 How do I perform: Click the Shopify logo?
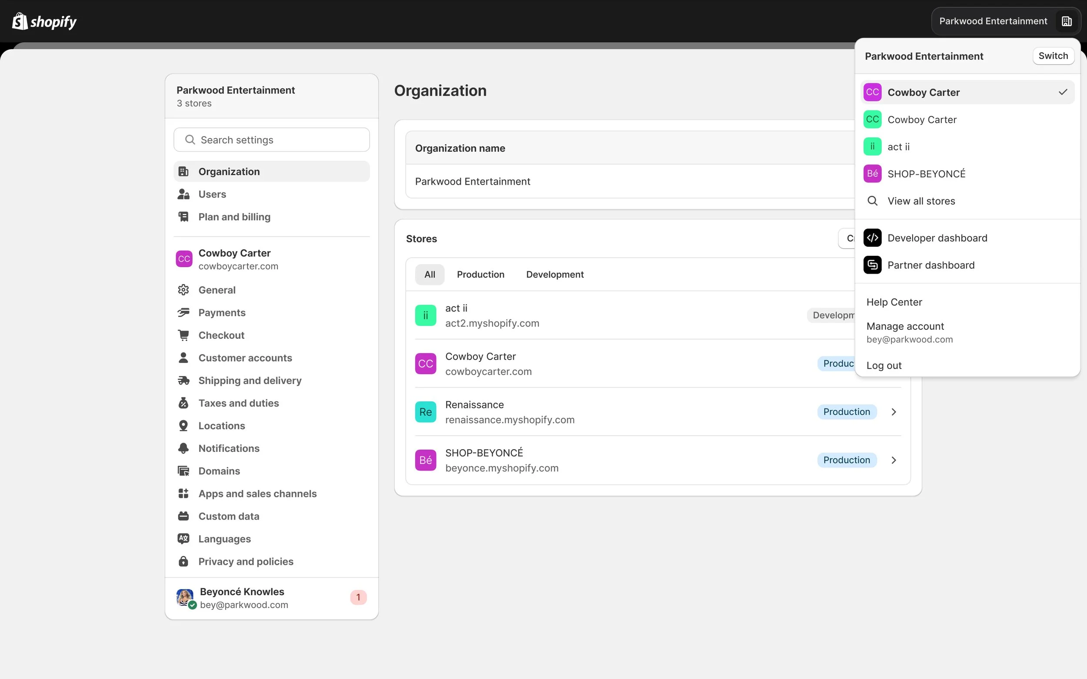coord(43,21)
